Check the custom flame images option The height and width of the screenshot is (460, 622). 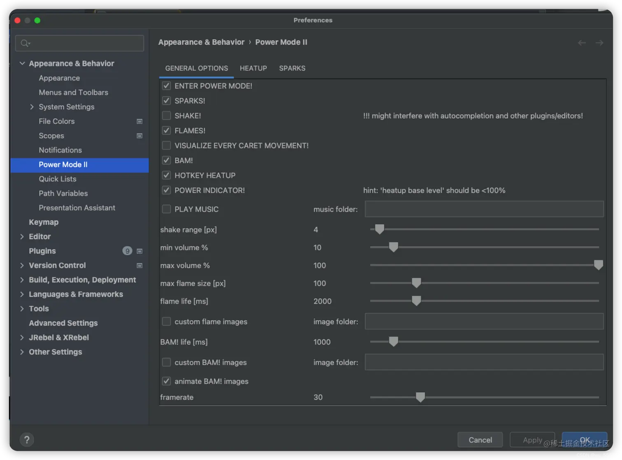click(x=167, y=321)
